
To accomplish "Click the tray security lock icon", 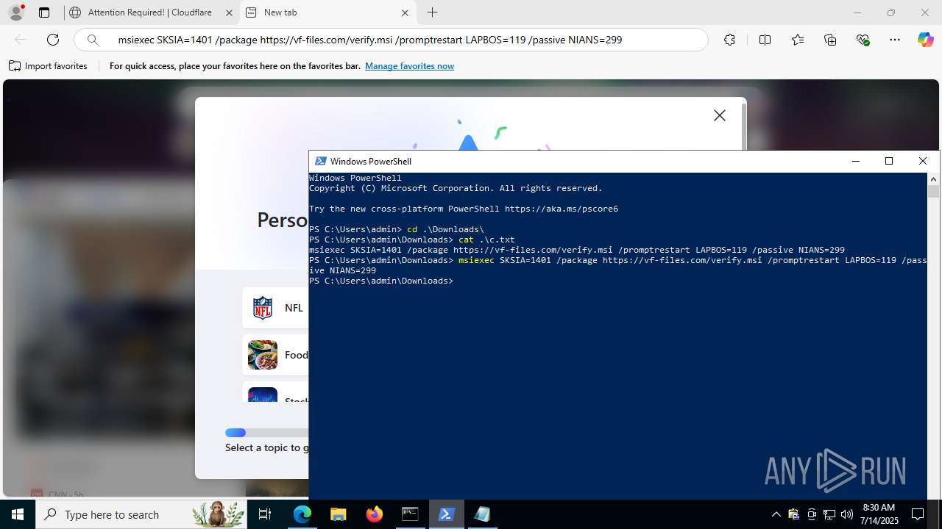I will pyautogui.click(x=793, y=514).
